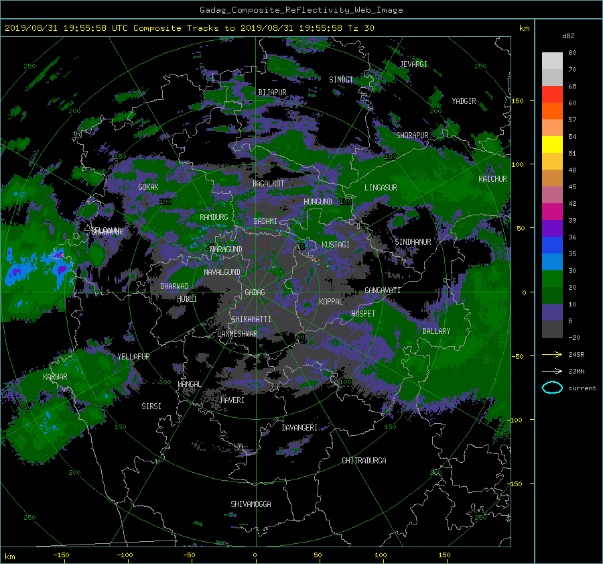Image resolution: width=603 pixels, height=564 pixels.
Task: Select the BAGALKOT label
Action: click(268, 184)
